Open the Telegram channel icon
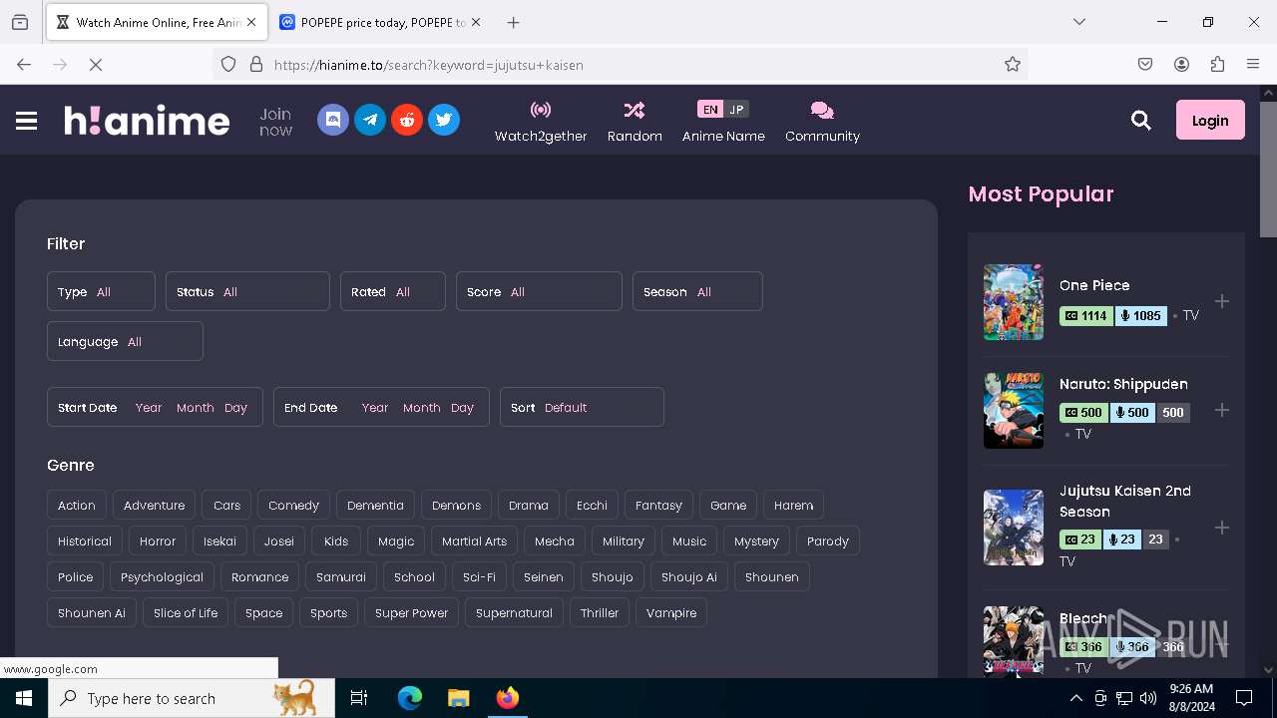The image size is (1277, 718). (370, 120)
